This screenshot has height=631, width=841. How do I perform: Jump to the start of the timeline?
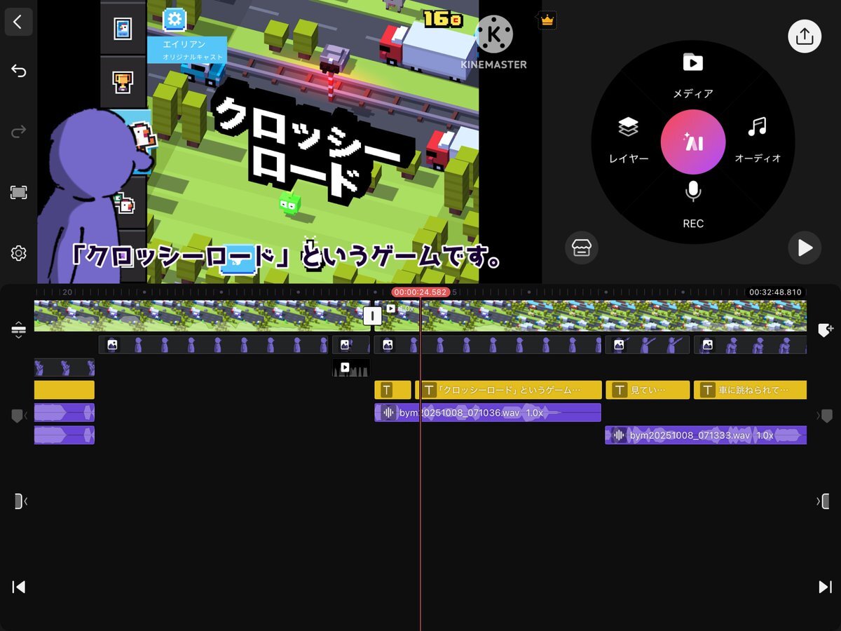pyautogui.click(x=19, y=587)
